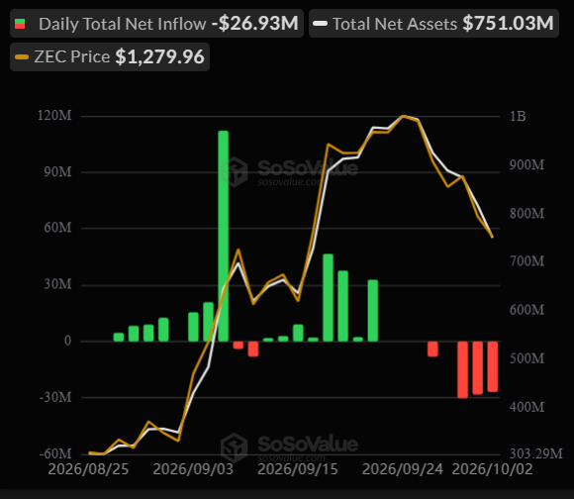Click the 500M right axis label
574x499 pixels.
pyautogui.click(x=526, y=358)
